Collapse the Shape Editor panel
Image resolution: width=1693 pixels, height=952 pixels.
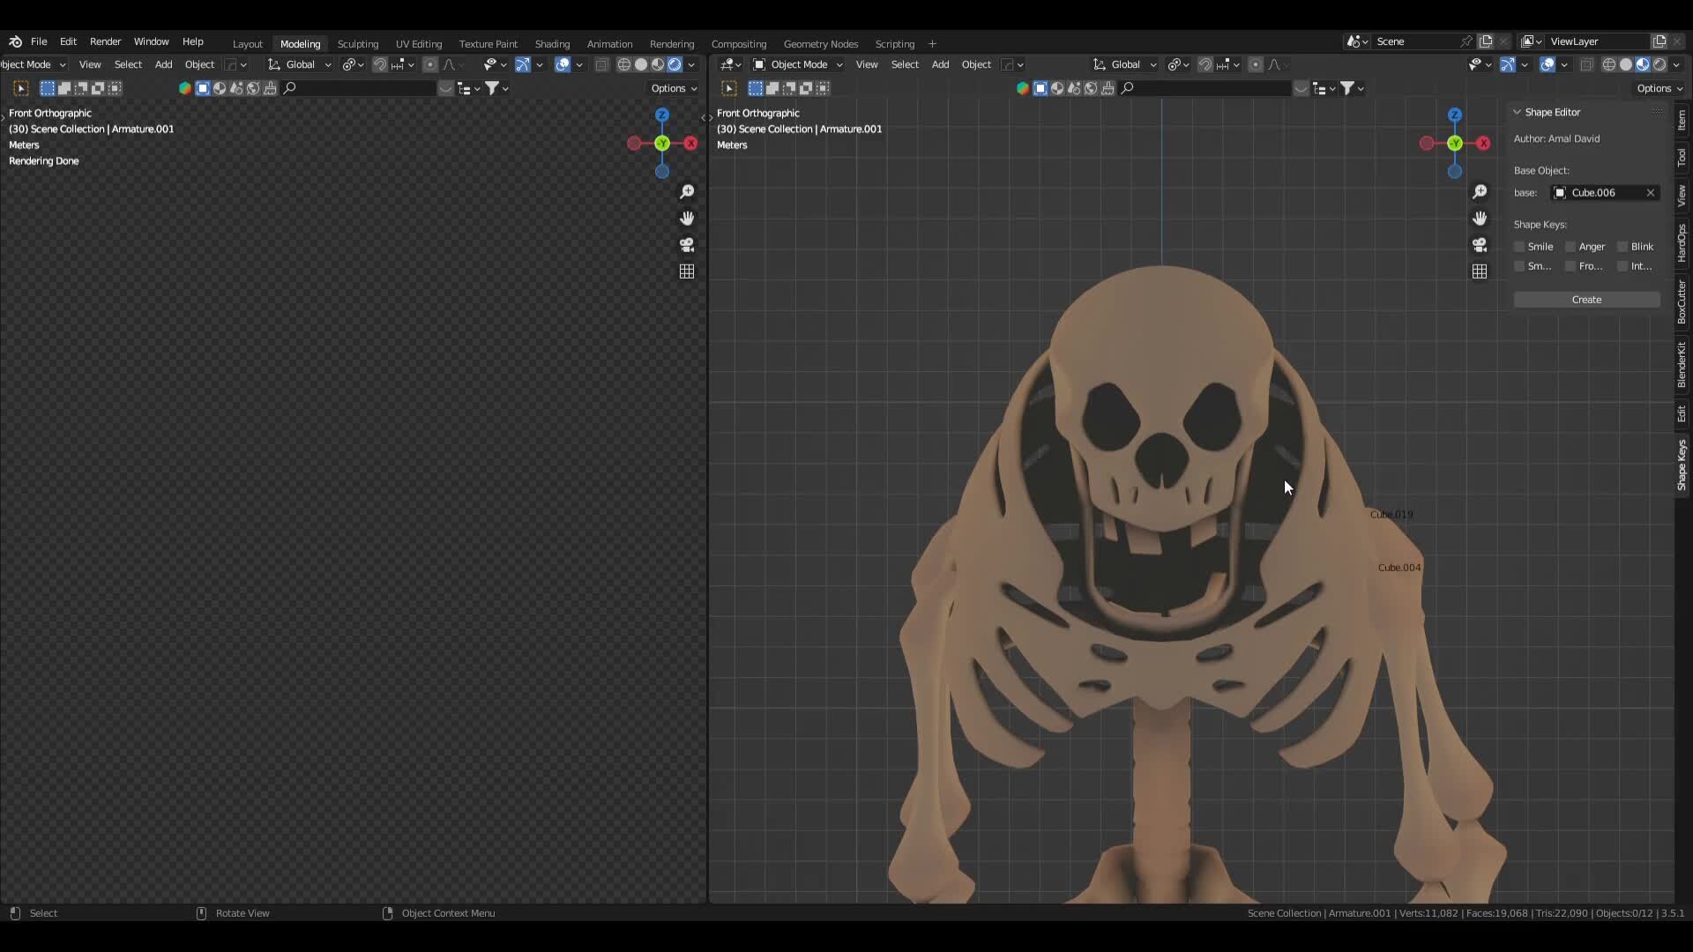(1516, 112)
